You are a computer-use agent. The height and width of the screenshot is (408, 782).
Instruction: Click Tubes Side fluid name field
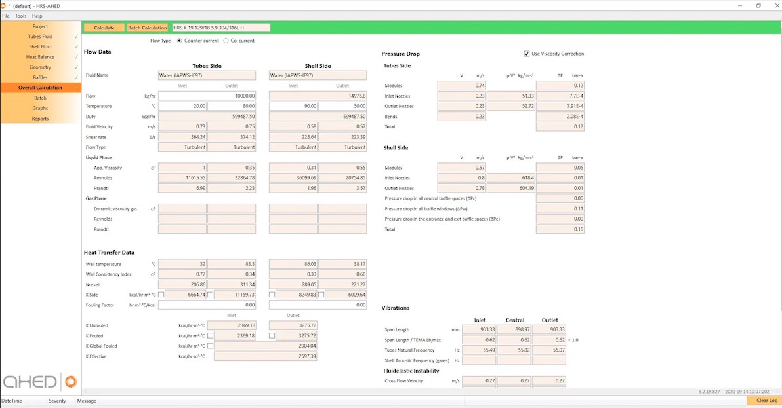[207, 75]
